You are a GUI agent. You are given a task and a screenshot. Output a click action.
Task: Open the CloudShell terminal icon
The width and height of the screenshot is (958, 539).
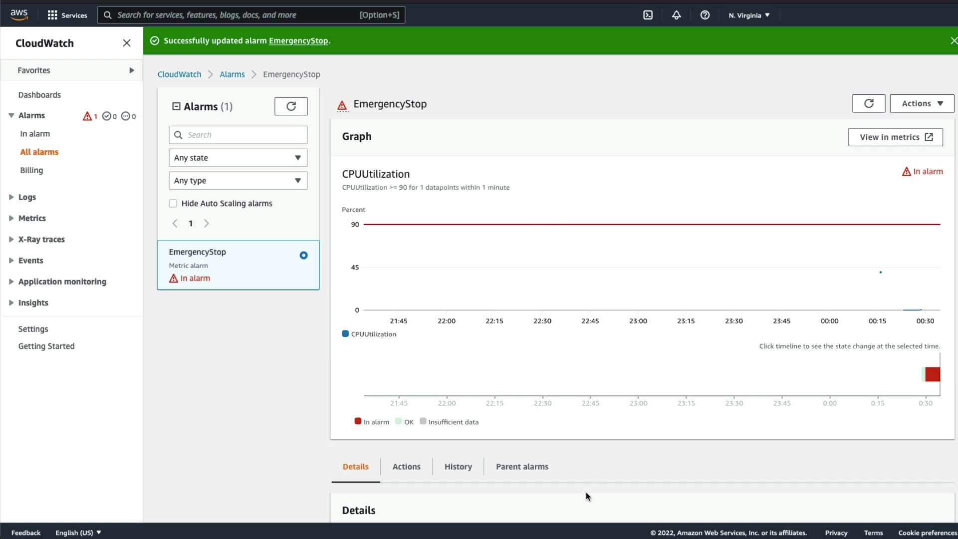coord(648,15)
